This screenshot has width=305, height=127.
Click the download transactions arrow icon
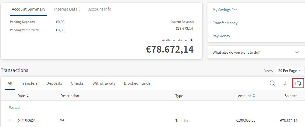pyautogui.click(x=285, y=84)
